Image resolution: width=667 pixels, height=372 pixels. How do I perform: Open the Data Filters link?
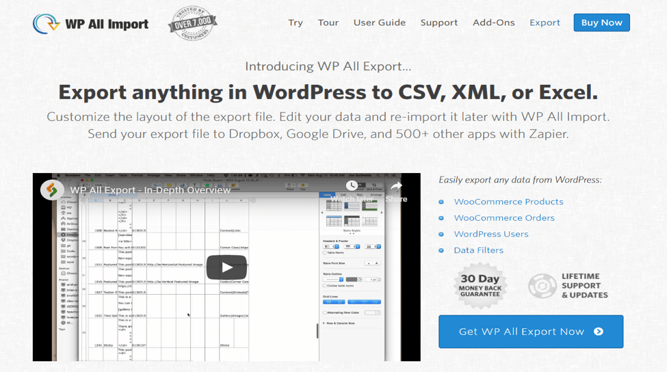478,250
